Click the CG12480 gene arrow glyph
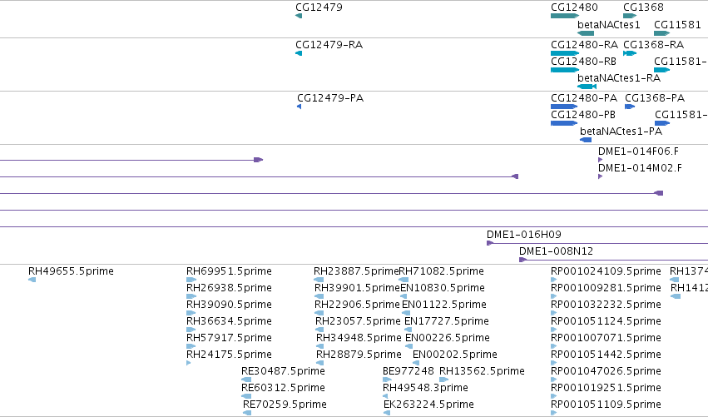The width and height of the screenshot is (708, 417). [564, 17]
